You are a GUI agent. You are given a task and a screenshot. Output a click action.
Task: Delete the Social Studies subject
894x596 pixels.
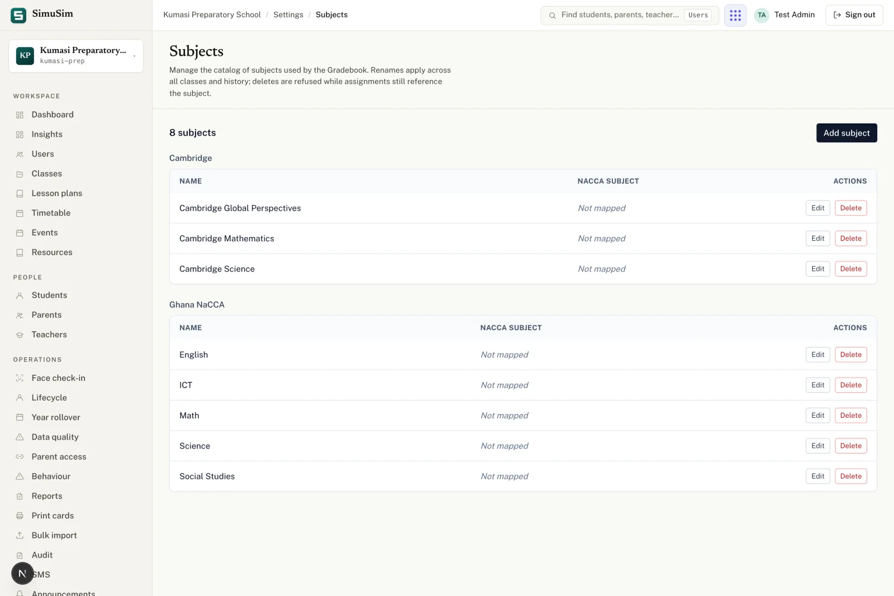tap(851, 476)
